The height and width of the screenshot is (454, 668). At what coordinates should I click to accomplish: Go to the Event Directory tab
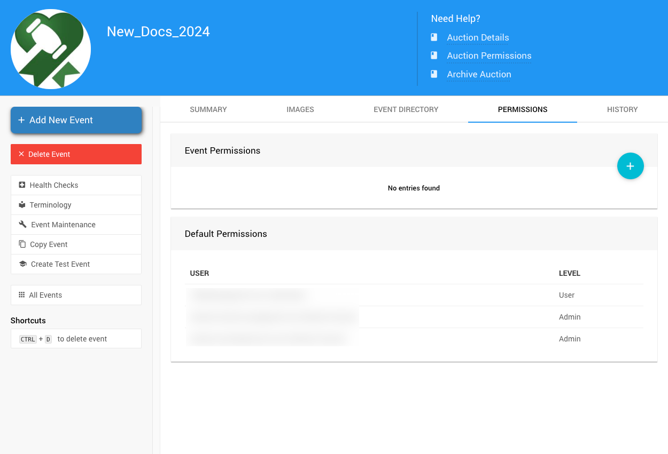click(x=406, y=109)
